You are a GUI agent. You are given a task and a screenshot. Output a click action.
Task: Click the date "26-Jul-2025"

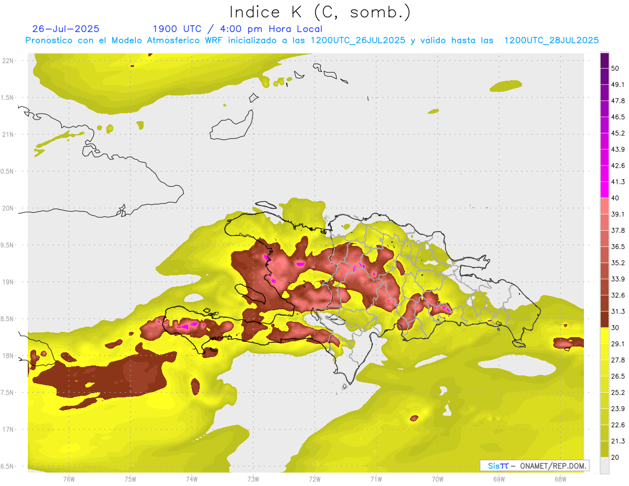[x=66, y=29]
